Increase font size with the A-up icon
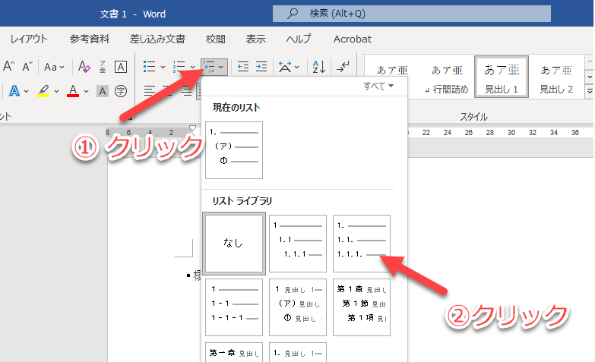The height and width of the screenshot is (362, 595). pos(8,67)
